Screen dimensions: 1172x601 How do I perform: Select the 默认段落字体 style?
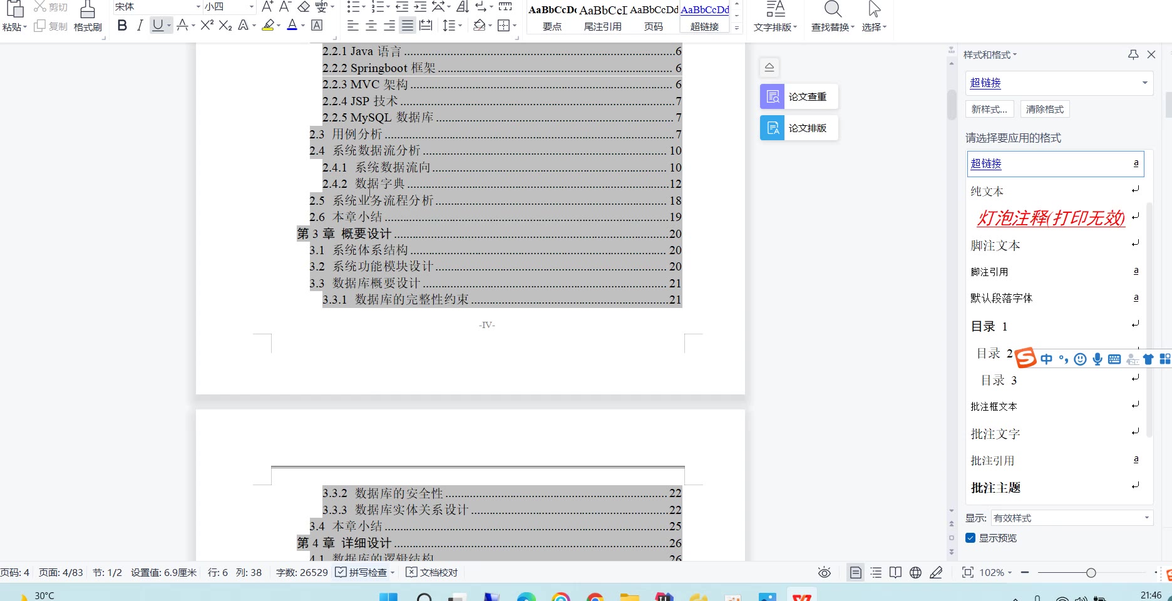click(x=1056, y=298)
